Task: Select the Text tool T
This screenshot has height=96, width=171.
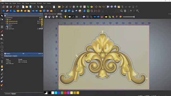Action: pyautogui.click(x=2, y=62)
